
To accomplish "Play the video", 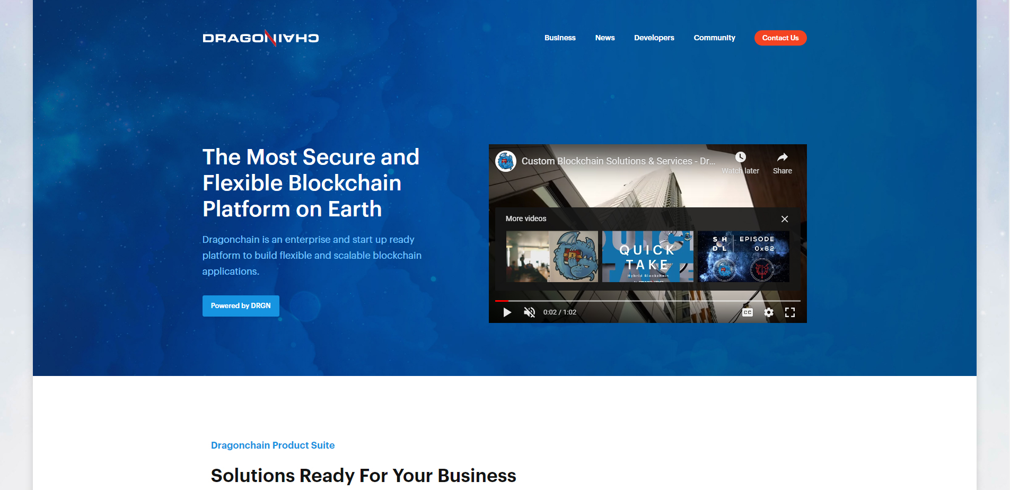I will [x=507, y=312].
